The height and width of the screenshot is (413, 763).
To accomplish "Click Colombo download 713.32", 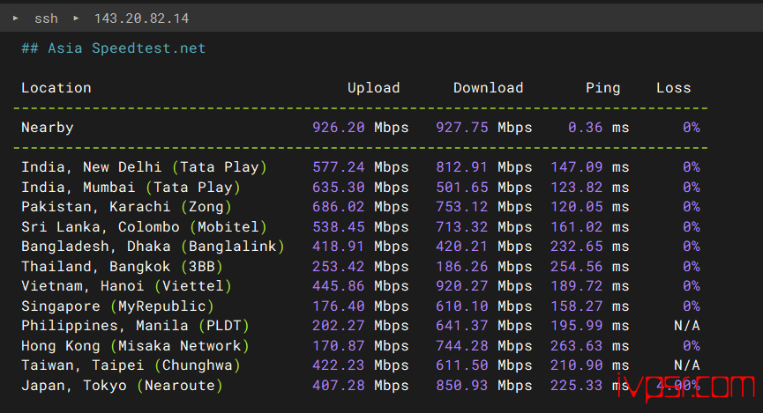I will pos(462,227).
